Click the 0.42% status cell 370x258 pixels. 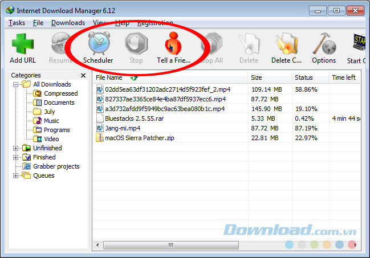click(x=304, y=118)
